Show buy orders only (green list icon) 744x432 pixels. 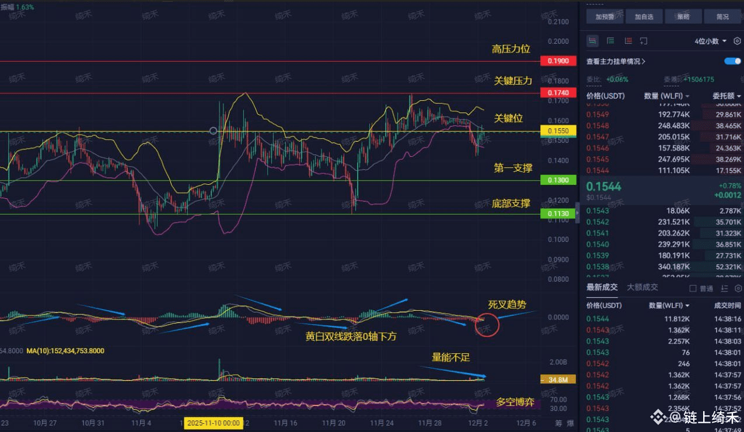tap(610, 41)
